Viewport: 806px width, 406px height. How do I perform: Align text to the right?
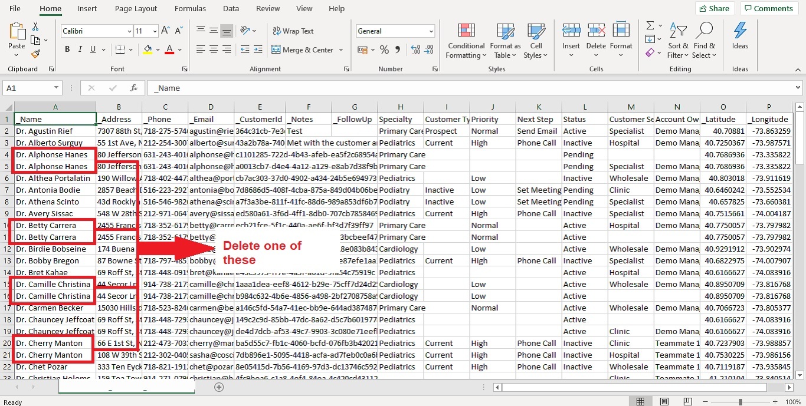(x=227, y=49)
